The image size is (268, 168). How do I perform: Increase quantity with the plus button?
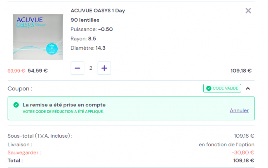click(104, 68)
